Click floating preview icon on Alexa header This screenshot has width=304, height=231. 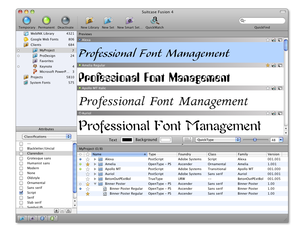[280, 40]
